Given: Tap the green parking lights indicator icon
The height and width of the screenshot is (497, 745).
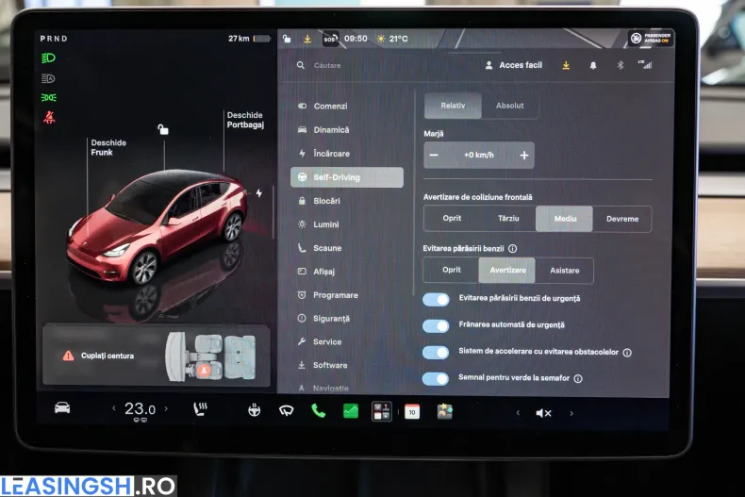Looking at the screenshot, I should (48, 97).
